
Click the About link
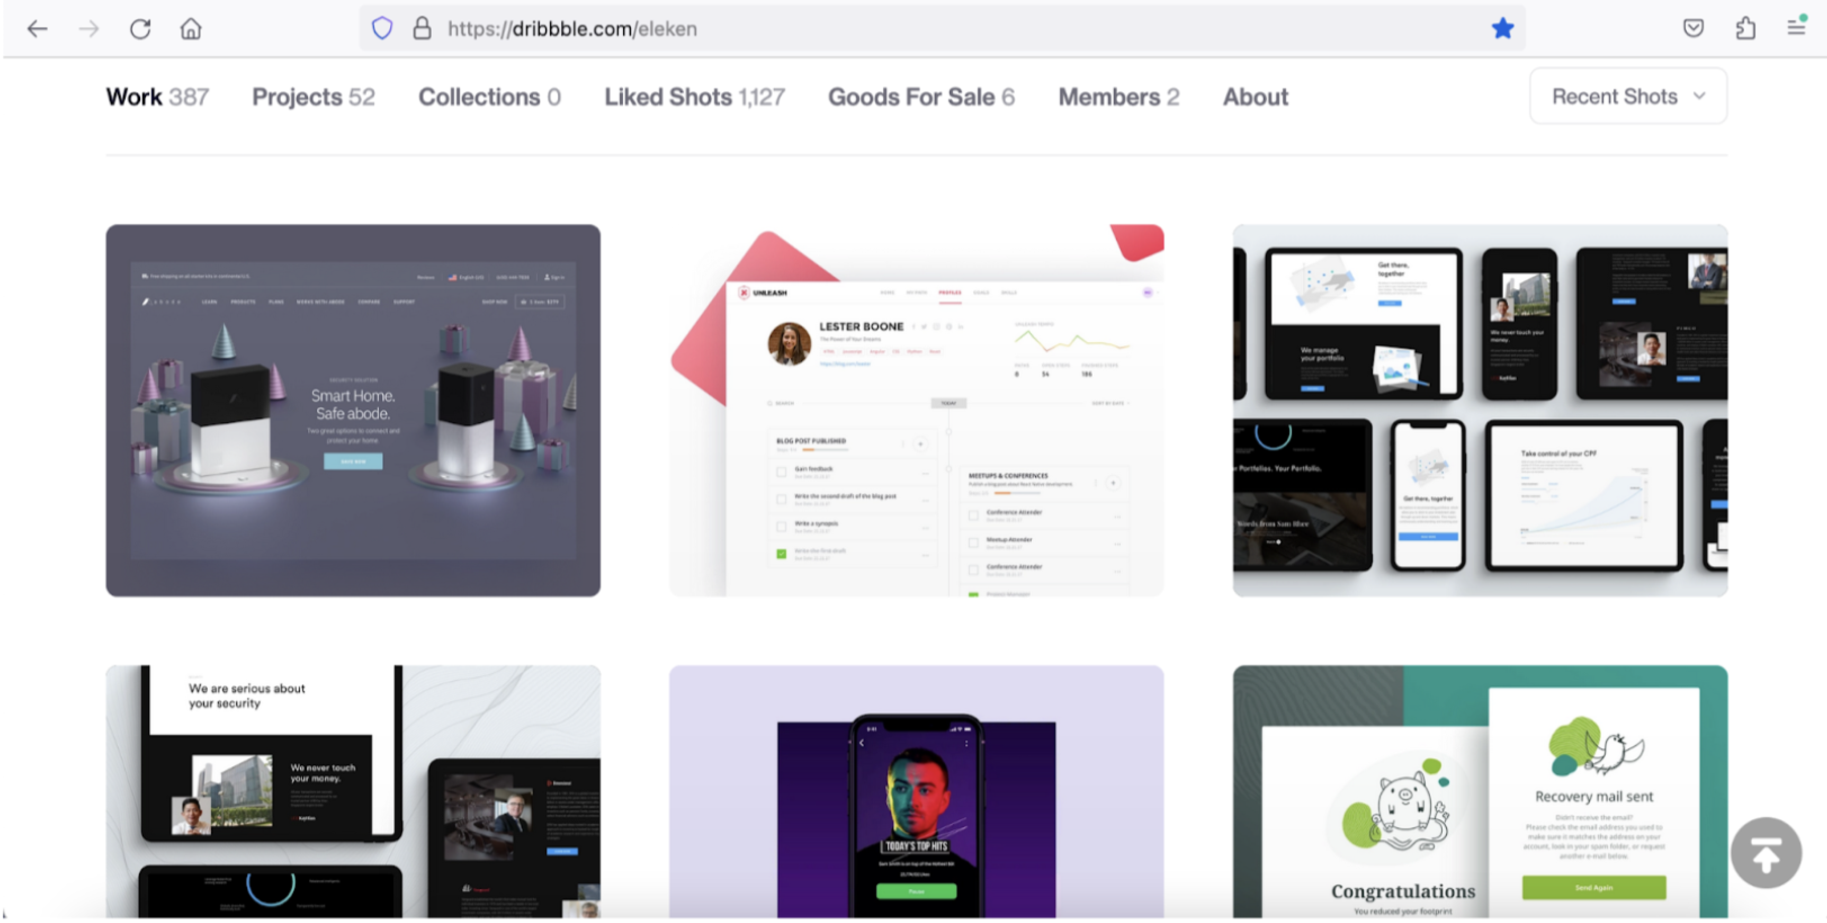coord(1255,96)
